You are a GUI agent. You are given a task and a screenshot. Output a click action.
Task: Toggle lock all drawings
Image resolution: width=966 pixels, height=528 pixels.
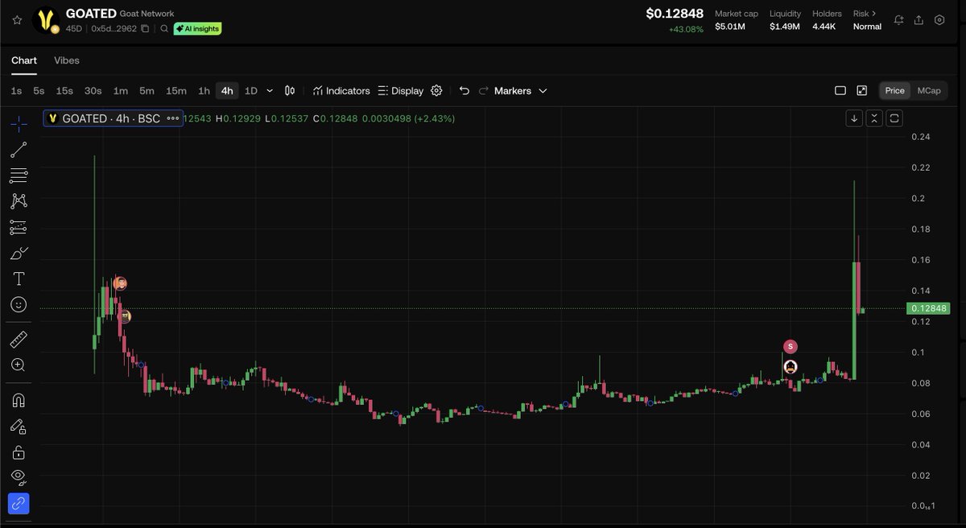18,452
